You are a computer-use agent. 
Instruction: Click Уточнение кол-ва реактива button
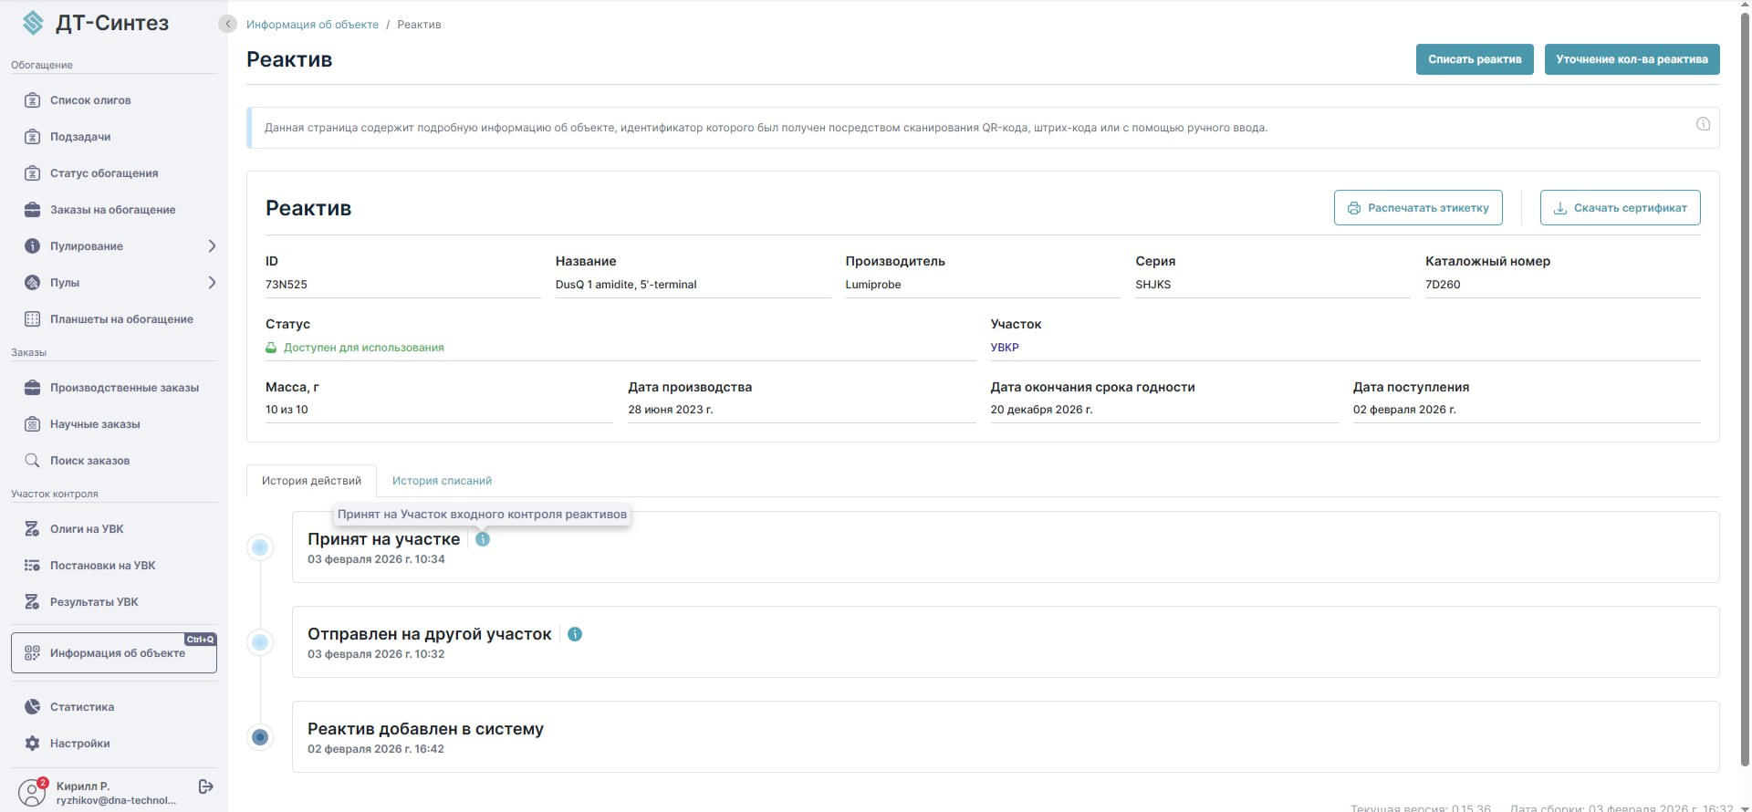coord(1632,59)
